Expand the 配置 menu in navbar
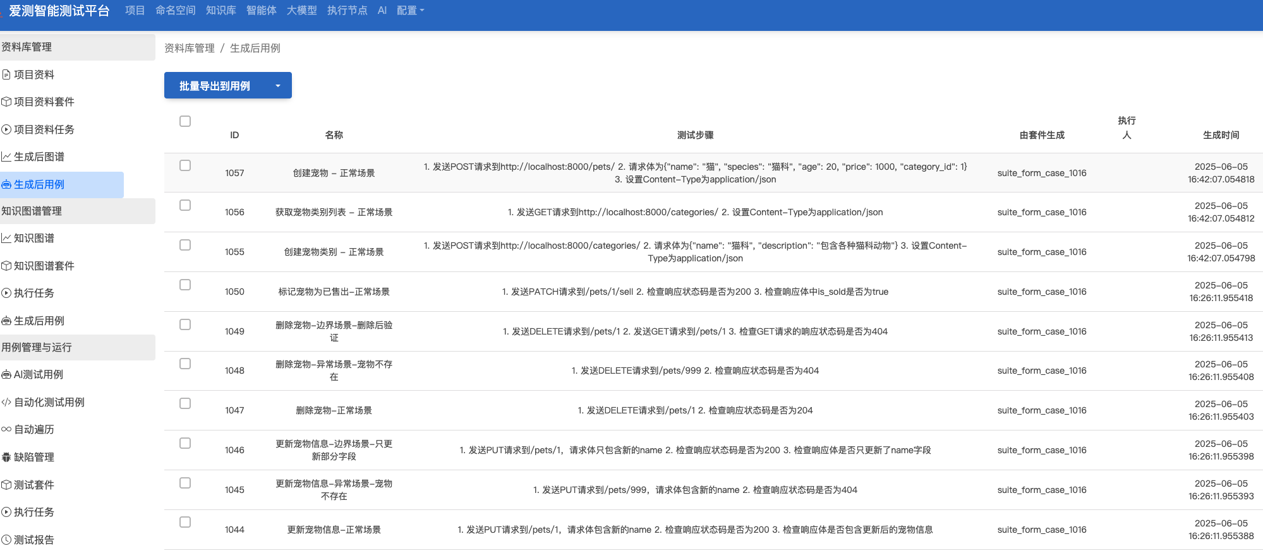Viewport: 1263px width, 558px height. 411,11
